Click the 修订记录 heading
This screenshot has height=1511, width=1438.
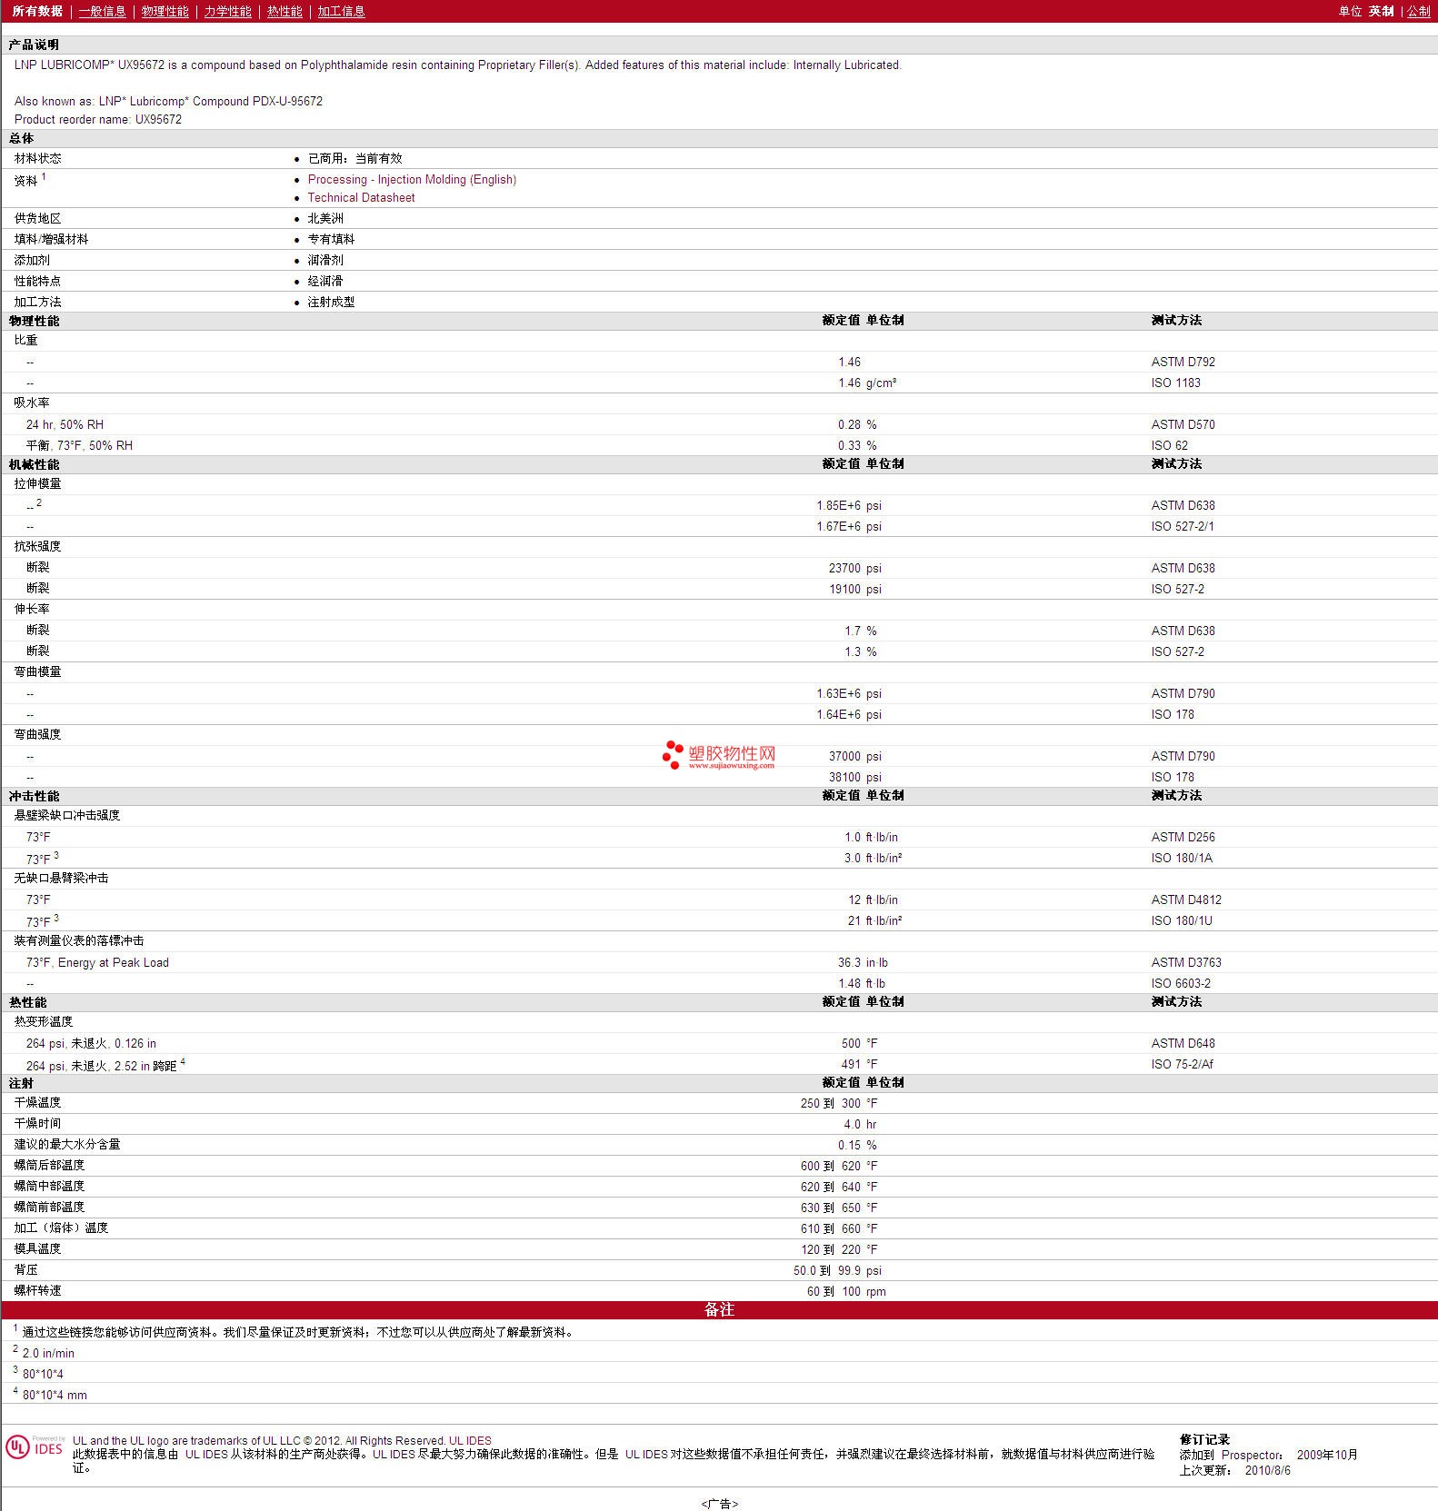click(1204, 1439)
